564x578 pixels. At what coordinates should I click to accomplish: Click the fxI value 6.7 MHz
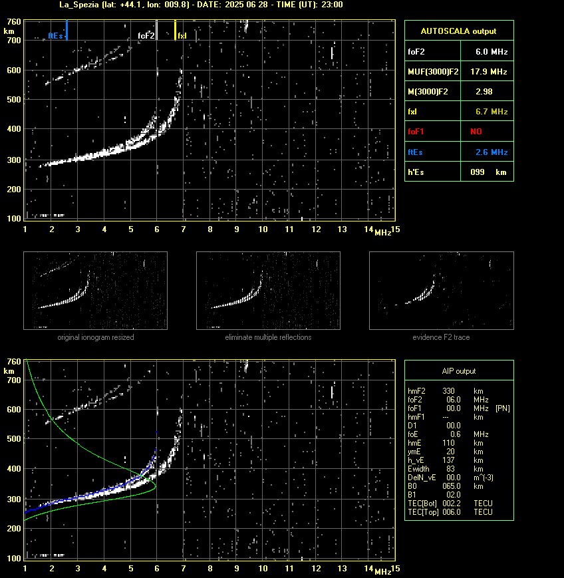492,111
